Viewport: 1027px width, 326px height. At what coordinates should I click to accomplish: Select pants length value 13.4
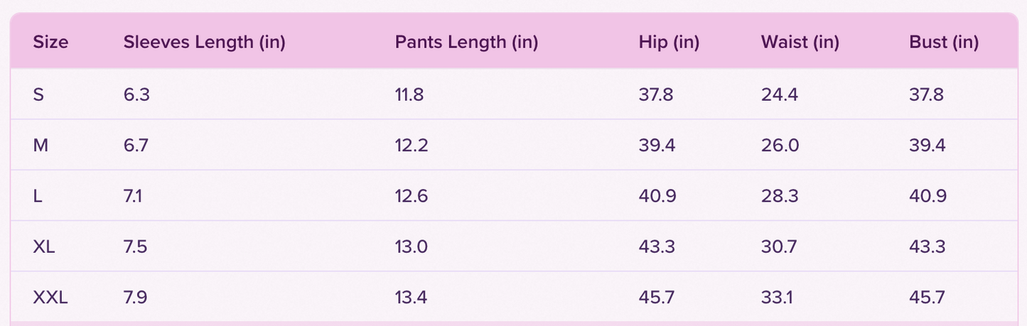pos(412,298)
